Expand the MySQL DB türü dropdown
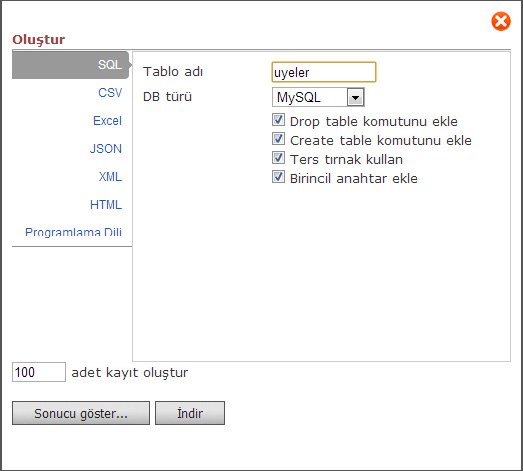The image size is (523, 471). tap(318, 97)
